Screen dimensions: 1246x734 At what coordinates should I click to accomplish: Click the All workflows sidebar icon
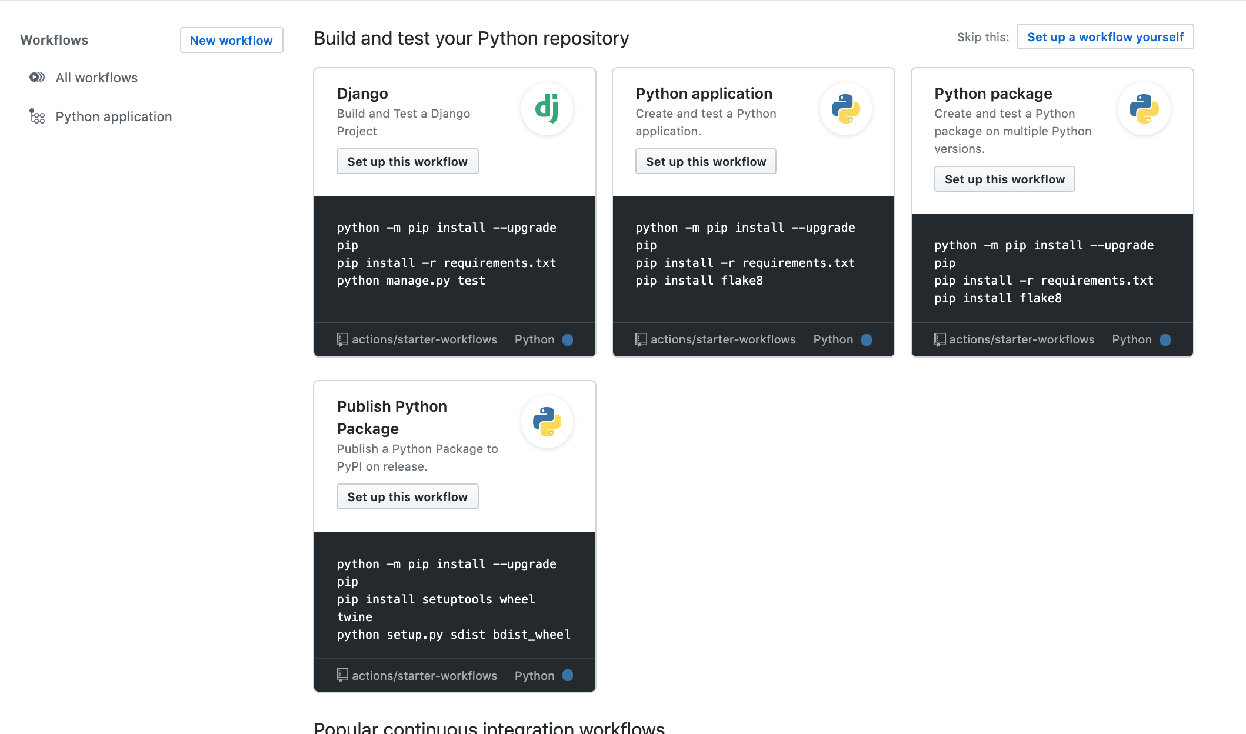(x=37, y=78)
